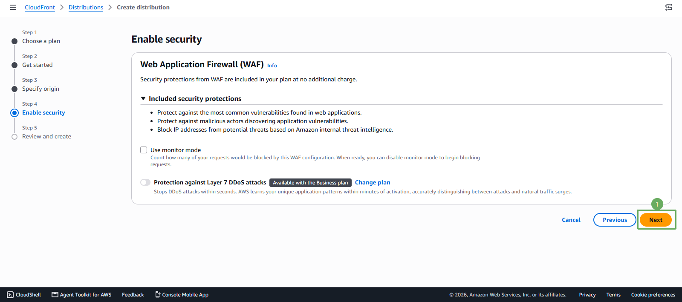Viewport: 682px width, 302px height.
Task: Open the Change plan link
Action: coord(373,182)
